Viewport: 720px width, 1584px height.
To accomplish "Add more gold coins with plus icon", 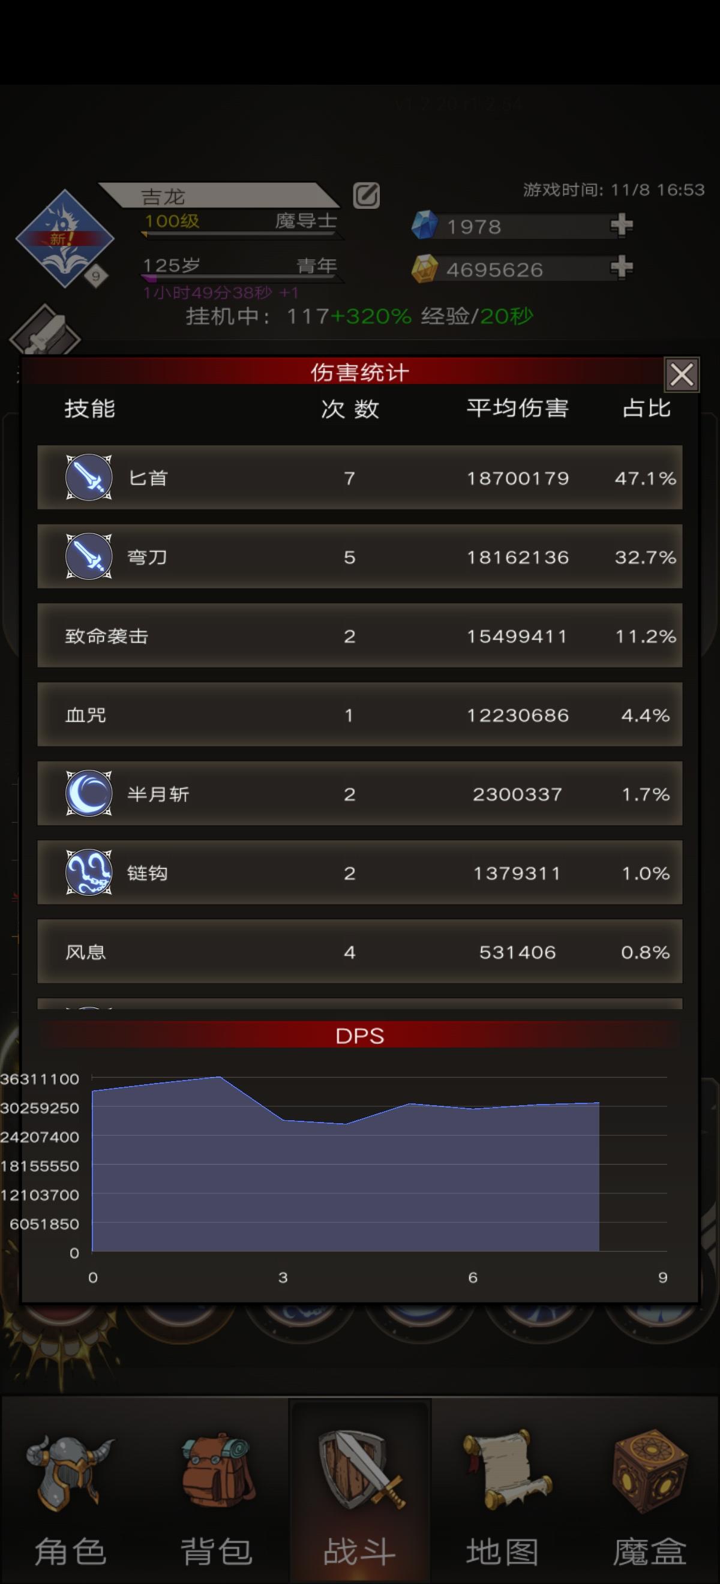I will click(x=622, y=268).
